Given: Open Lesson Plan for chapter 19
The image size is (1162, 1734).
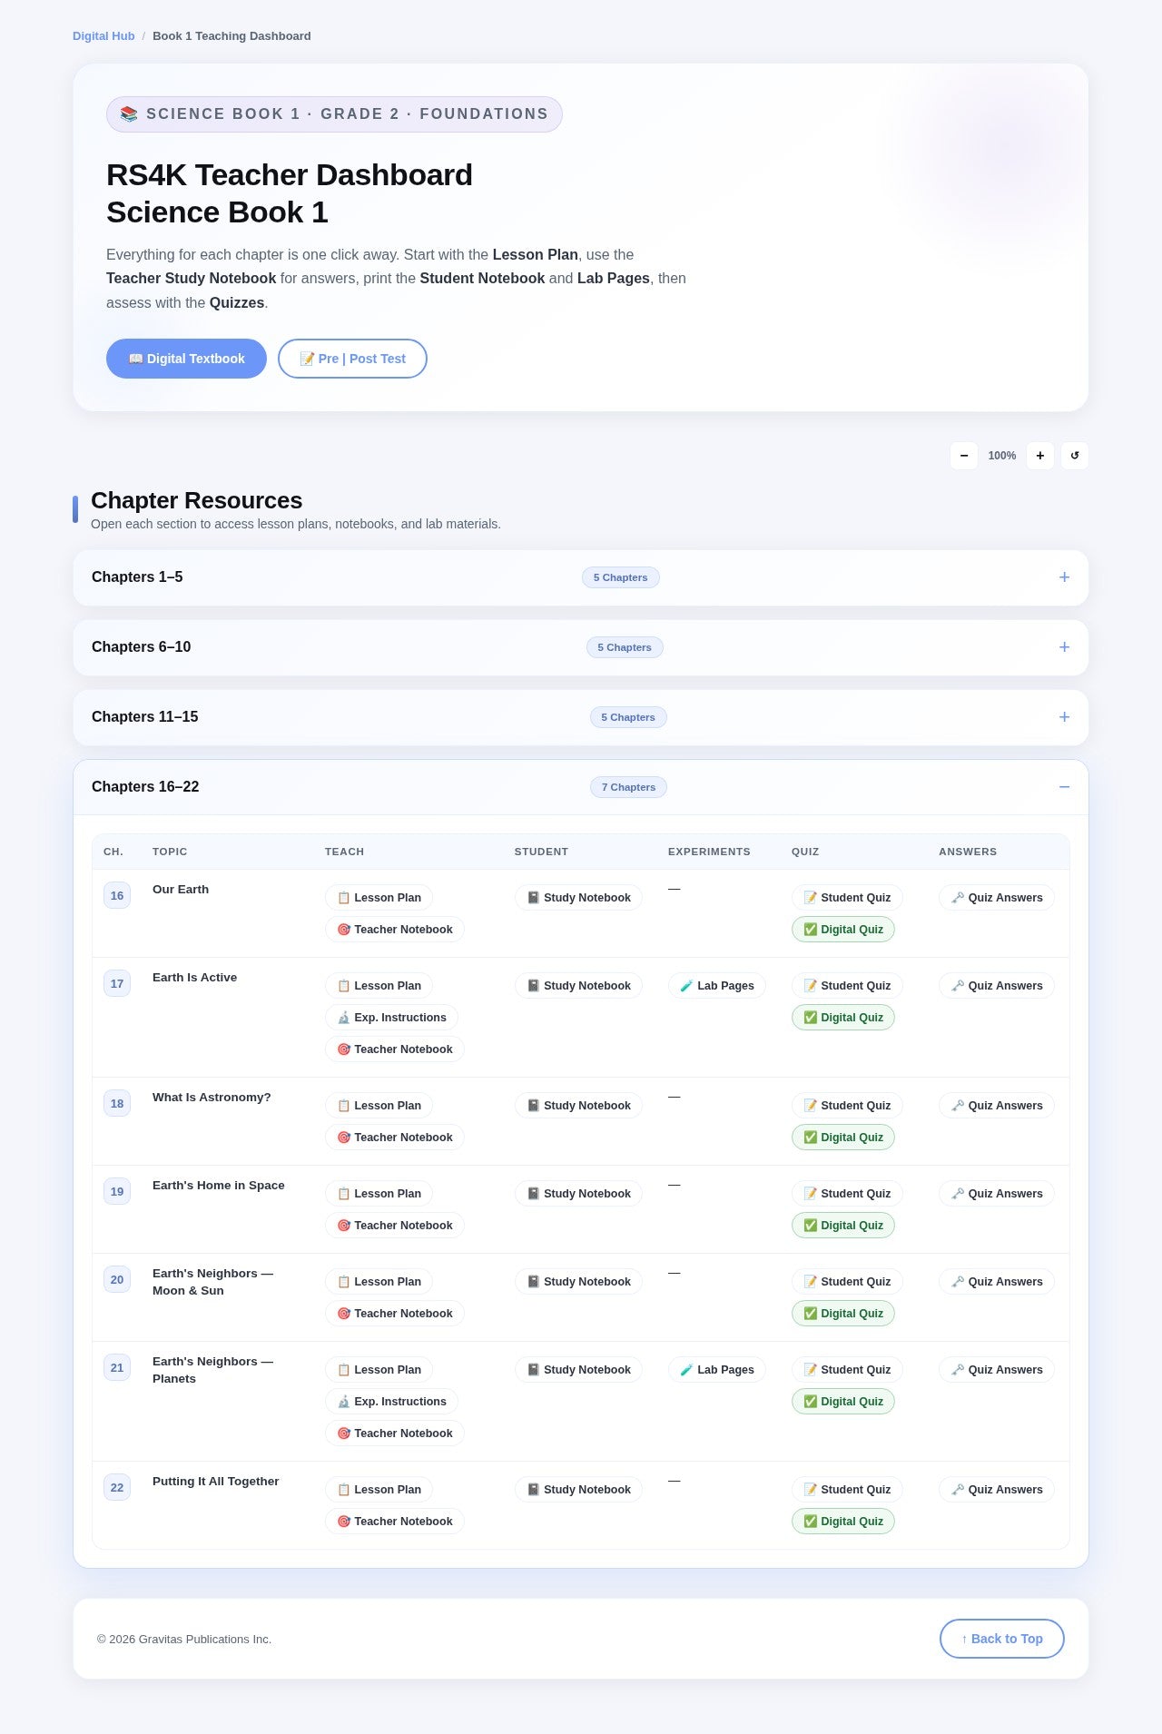Looking at the screenshot, I should click(x=379, y=1194).
